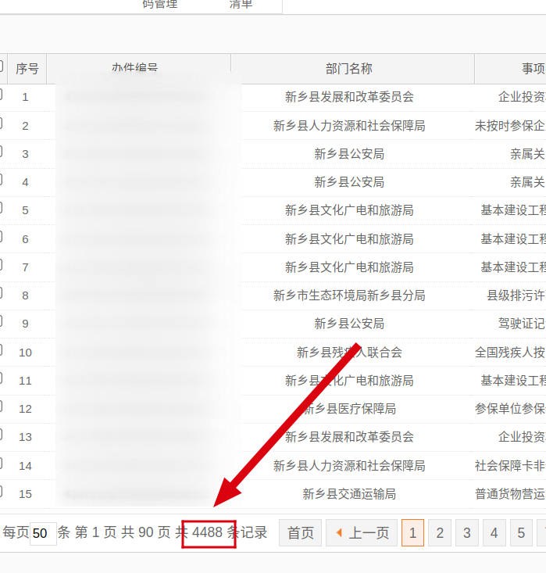Click 驾驶证记 item in row 9
Screen dimensions: 546x573
pyautogui.click(x=522, y=324)
